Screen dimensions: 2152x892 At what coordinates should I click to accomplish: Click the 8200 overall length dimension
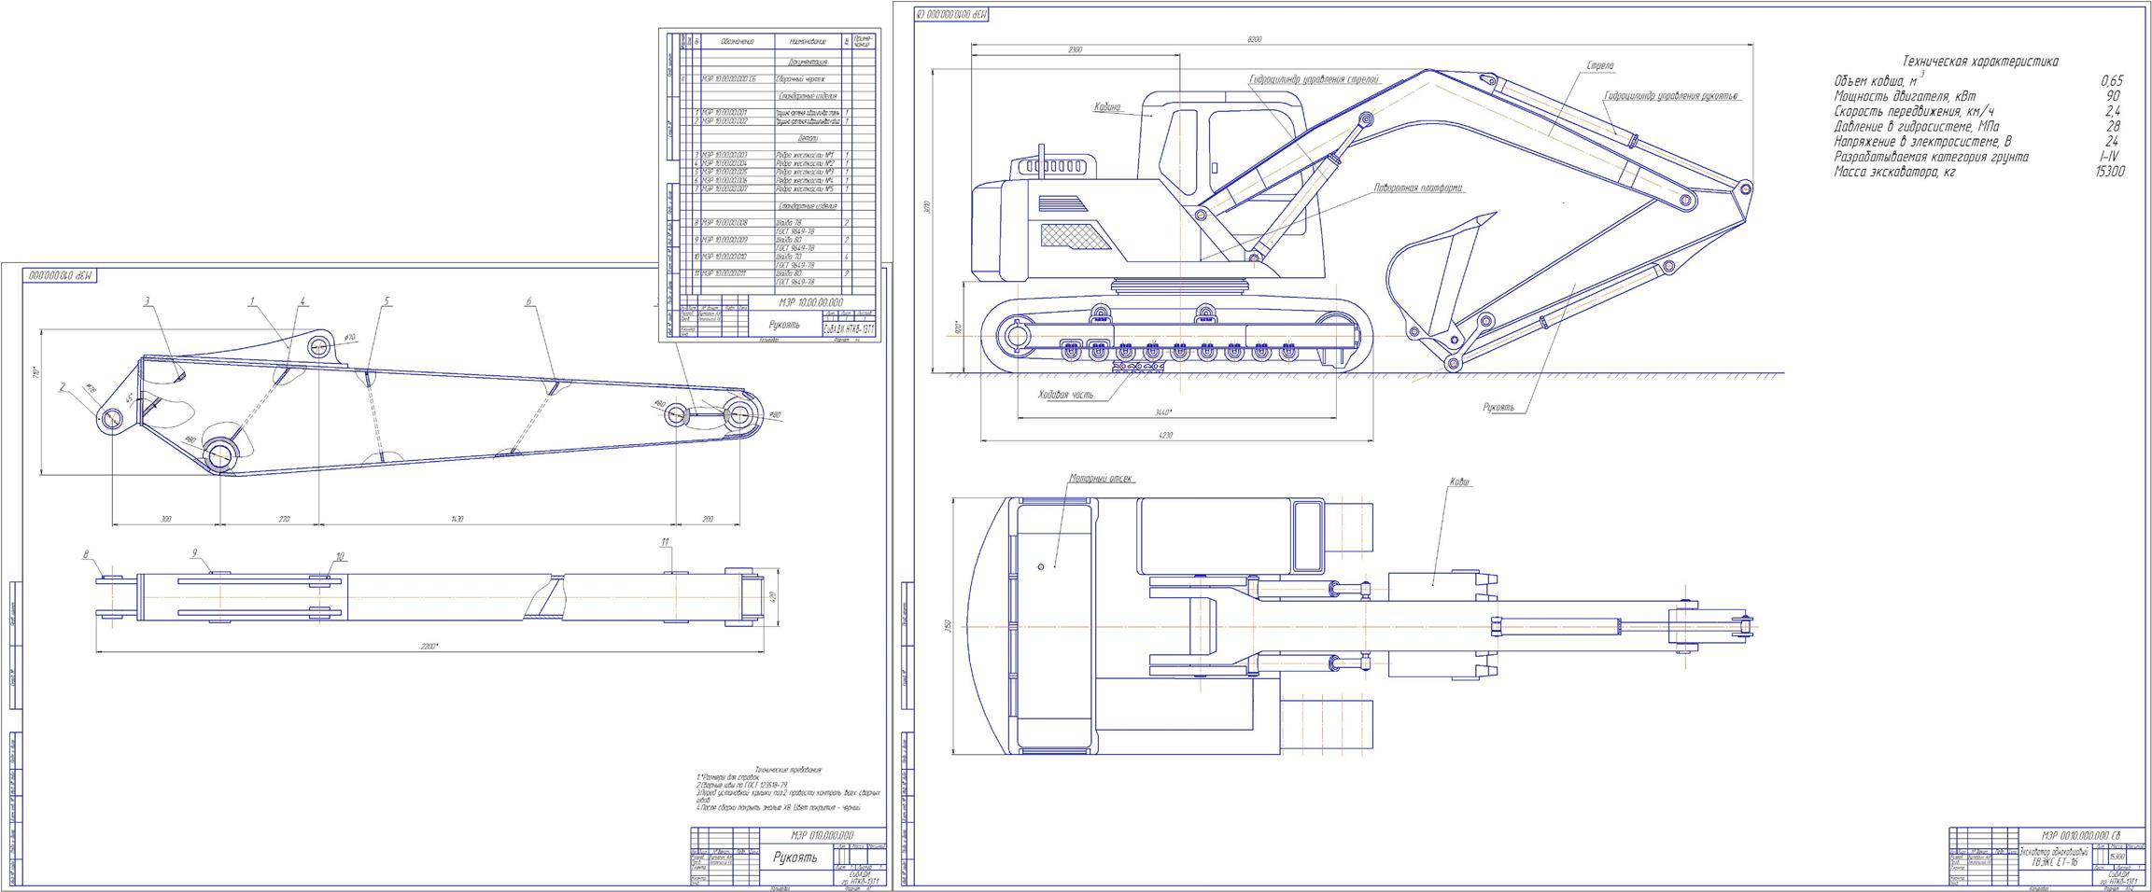coord(1255,39)
